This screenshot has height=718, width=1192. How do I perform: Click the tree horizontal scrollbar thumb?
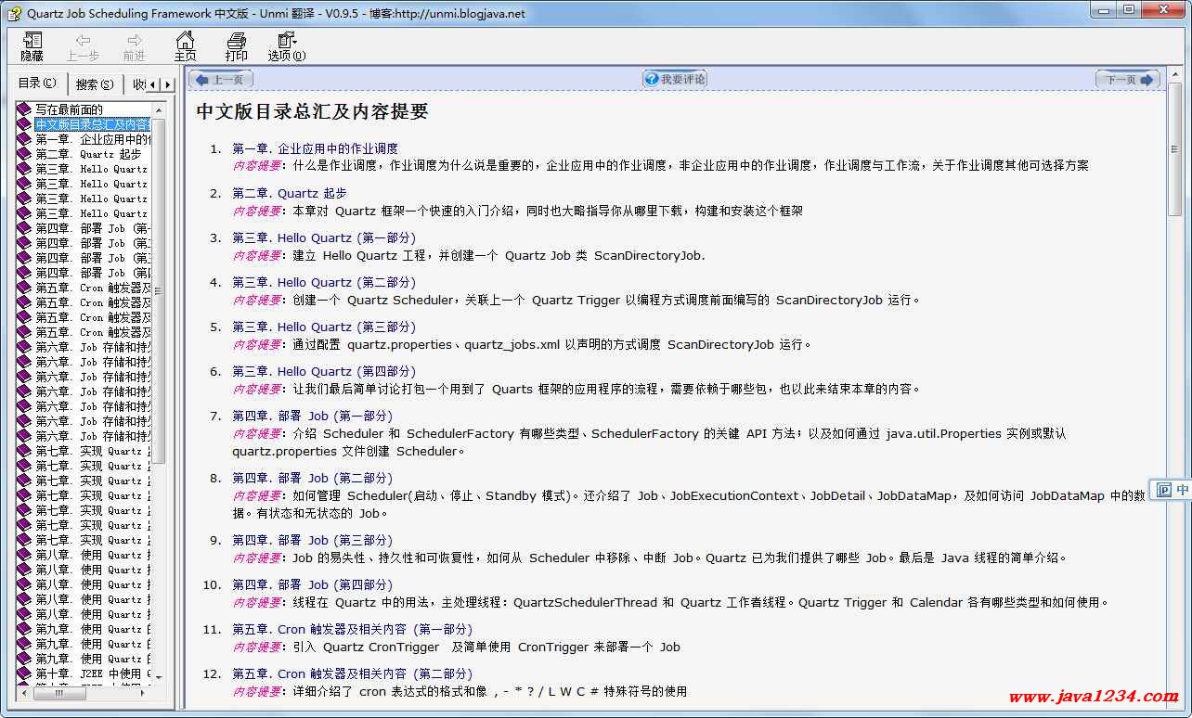58,692
